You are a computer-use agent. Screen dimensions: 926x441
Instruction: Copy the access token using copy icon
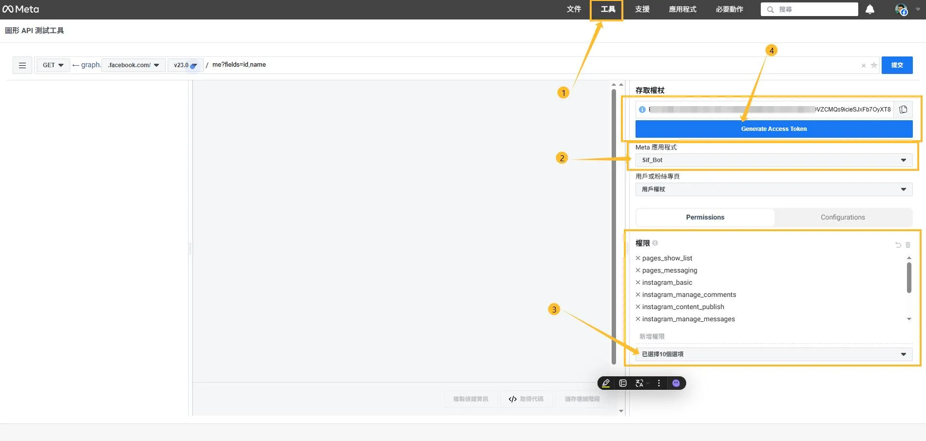point(903,109)
